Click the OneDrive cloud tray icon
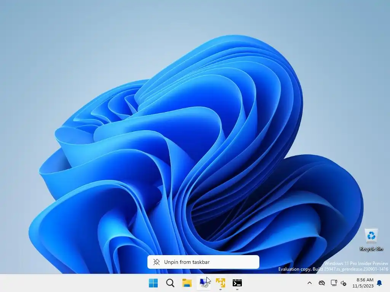The width and height of the screenshot is (390, 292). click(x=322, y=283)
